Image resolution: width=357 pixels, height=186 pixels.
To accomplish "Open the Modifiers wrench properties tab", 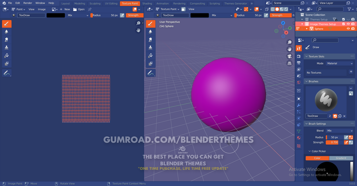I will tap(299, 105).
